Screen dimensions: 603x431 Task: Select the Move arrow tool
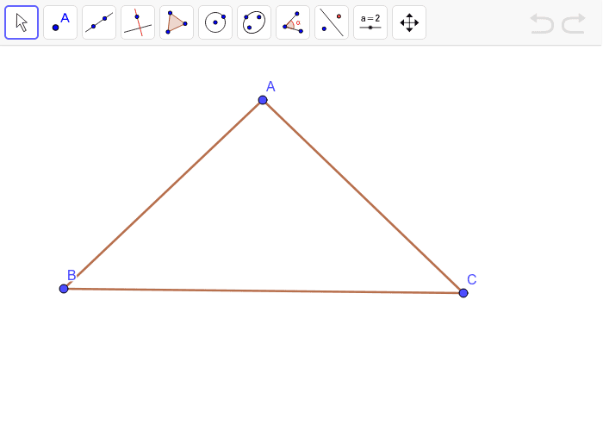tap(22, 22)
